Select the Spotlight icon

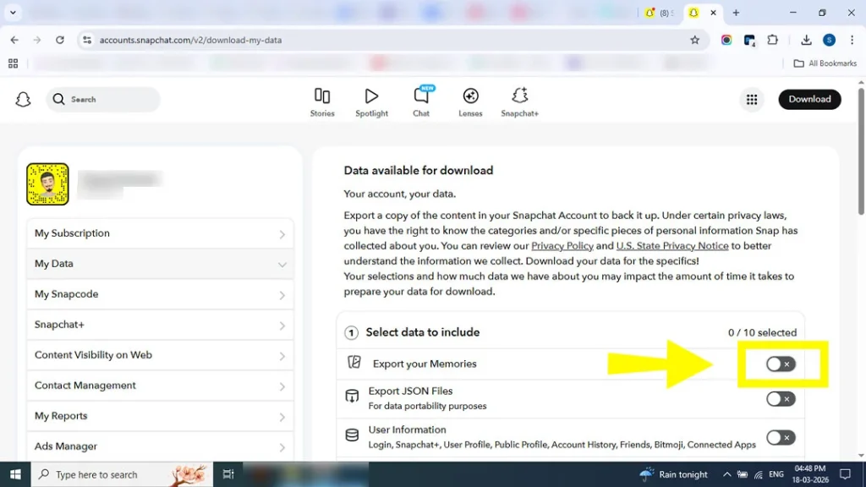coord(371,99)
